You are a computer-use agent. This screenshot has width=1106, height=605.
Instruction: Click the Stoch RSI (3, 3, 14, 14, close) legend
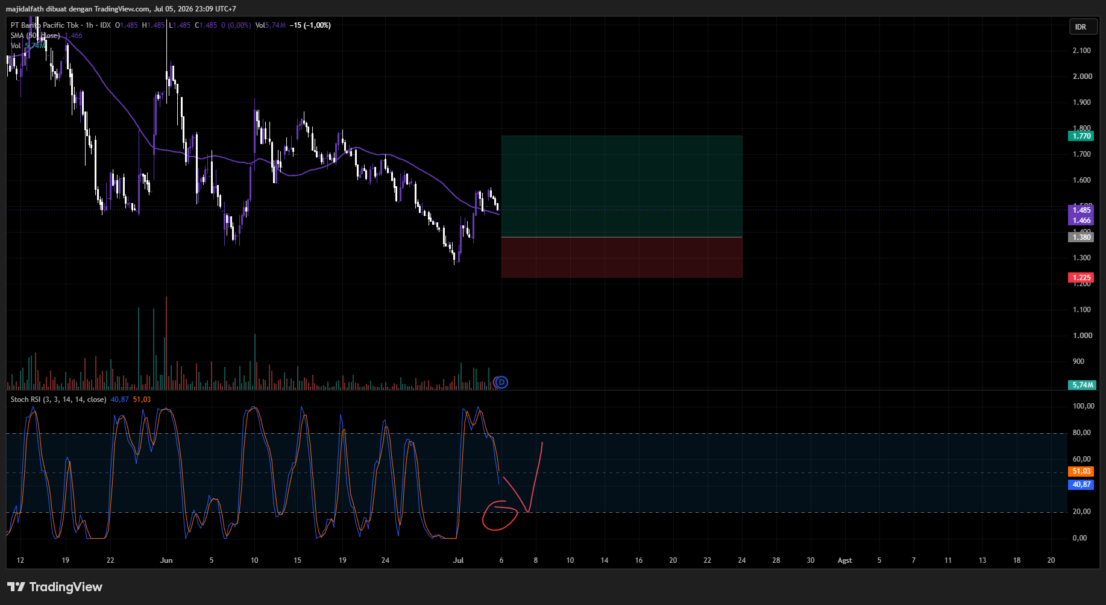click(x=58, y=400)
